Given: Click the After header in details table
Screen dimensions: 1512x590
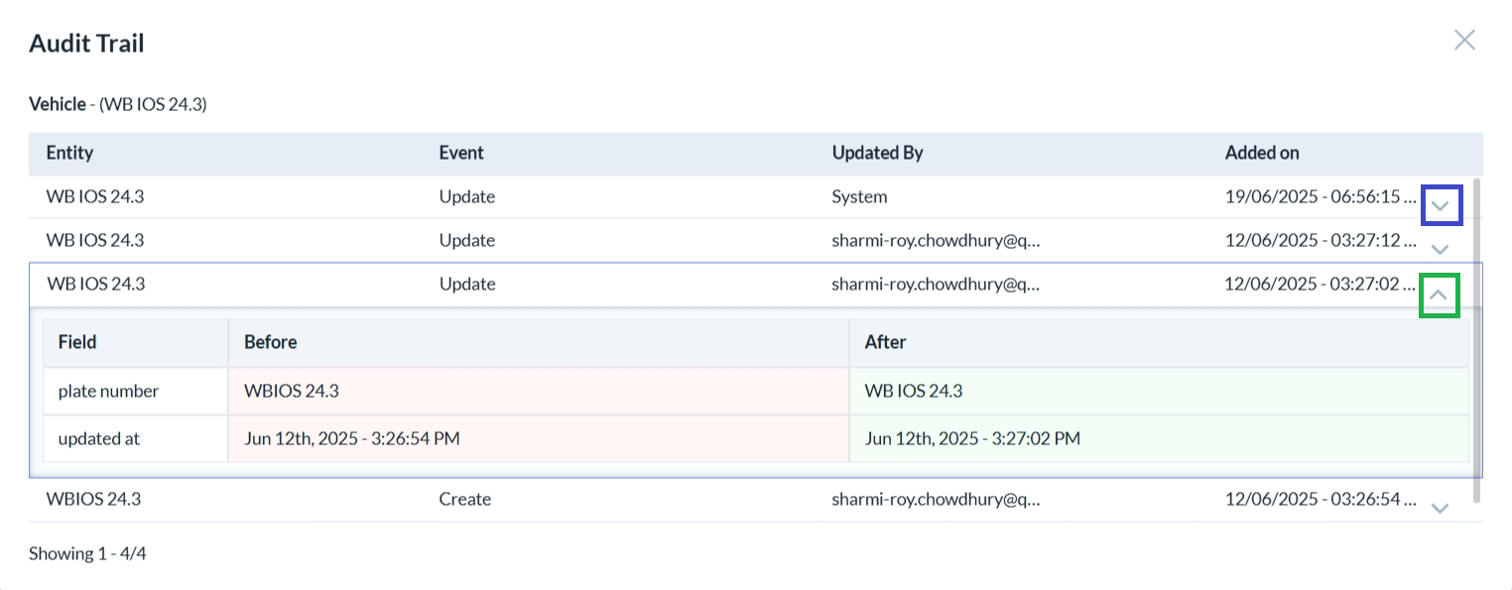Looking at the screenshot, I should 885,342.
